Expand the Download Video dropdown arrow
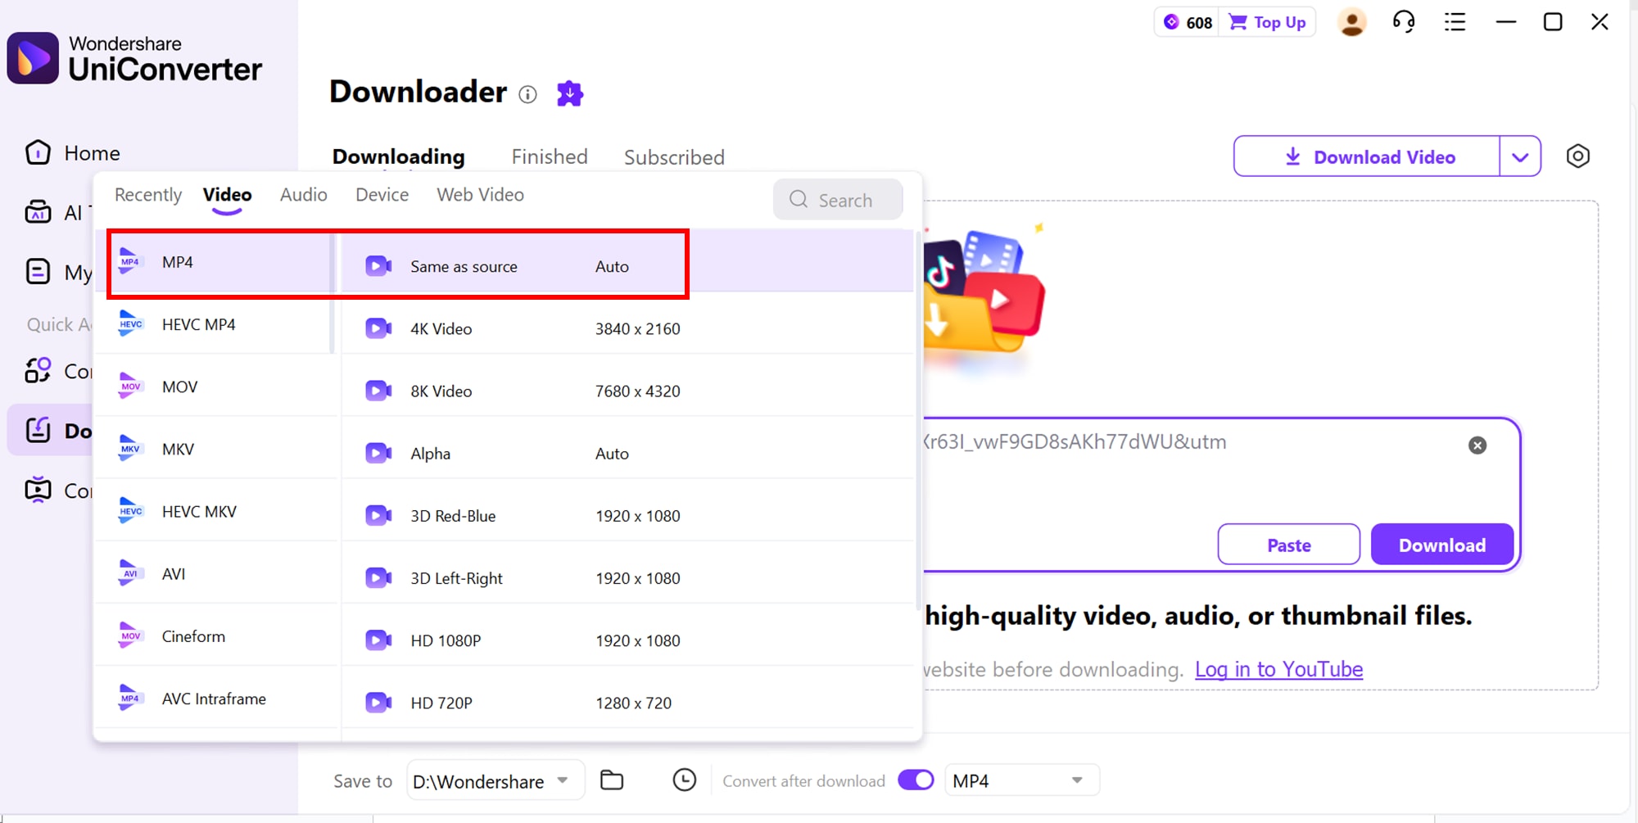This screenshot has height=823, width=1638. pyautogui.click(x=1520, y=156)
